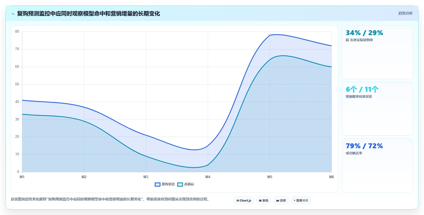The height and width of the screenshot is (215, 424).
Task: Click the 预测概率校准误差 label
Action: [359, 97]
